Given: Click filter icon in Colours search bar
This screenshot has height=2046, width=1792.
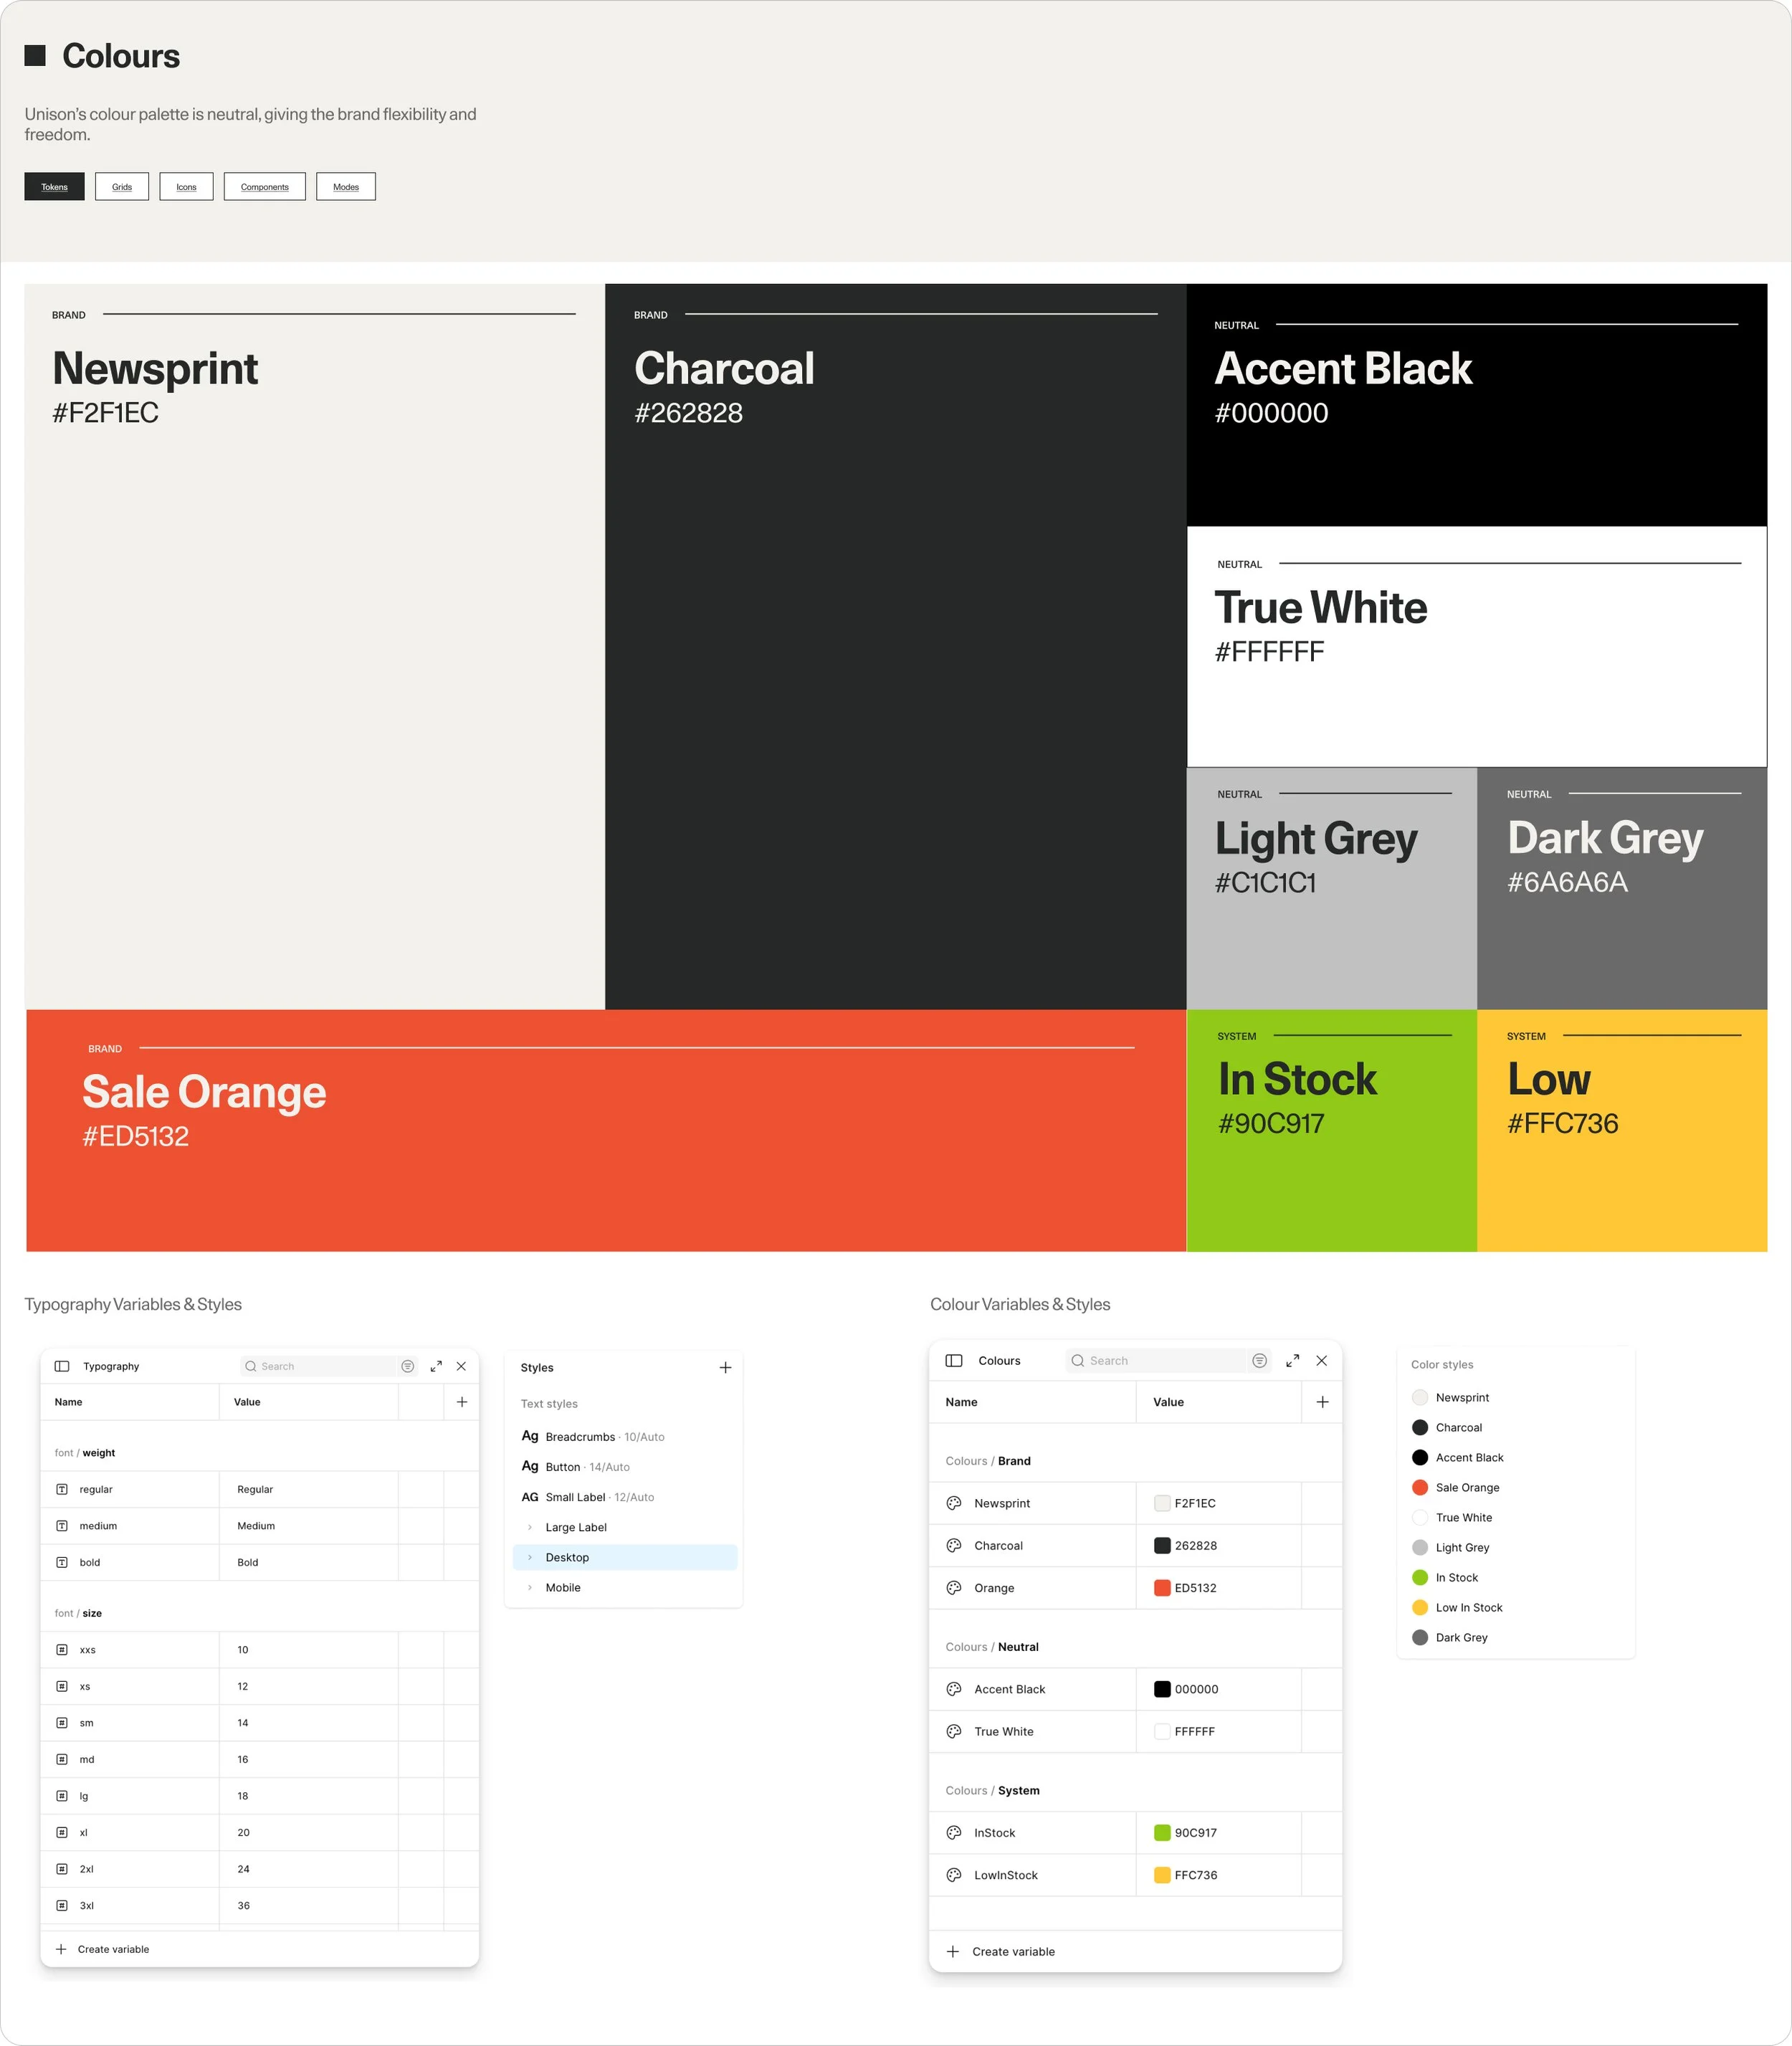Looking at the screenshot, I should coord(1259,1361).
